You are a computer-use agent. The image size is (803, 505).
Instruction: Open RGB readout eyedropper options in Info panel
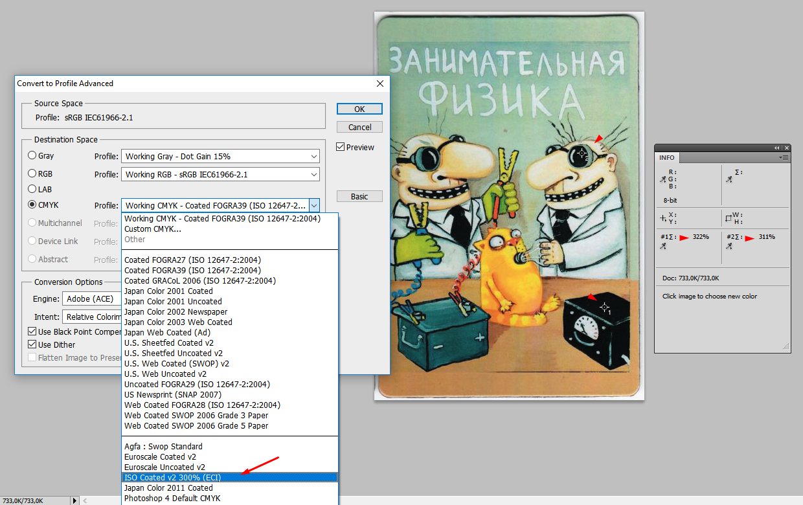coord(662,179)
